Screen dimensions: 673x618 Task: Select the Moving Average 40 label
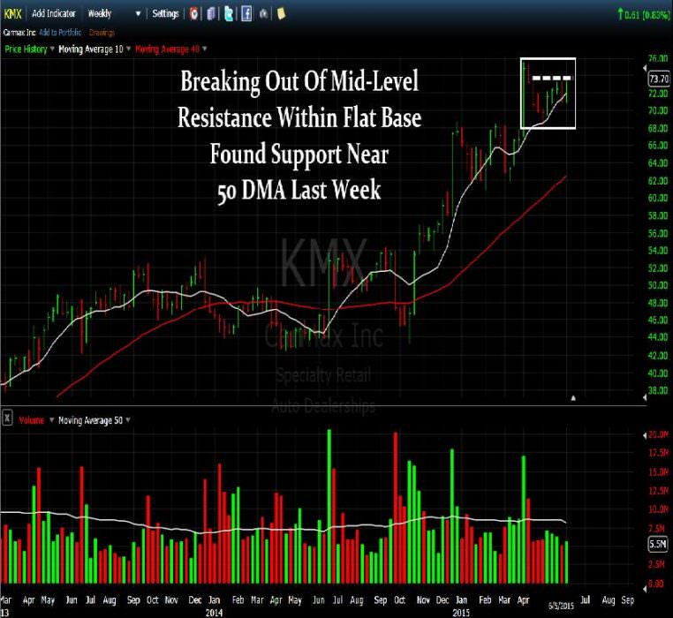coord(167,49)
